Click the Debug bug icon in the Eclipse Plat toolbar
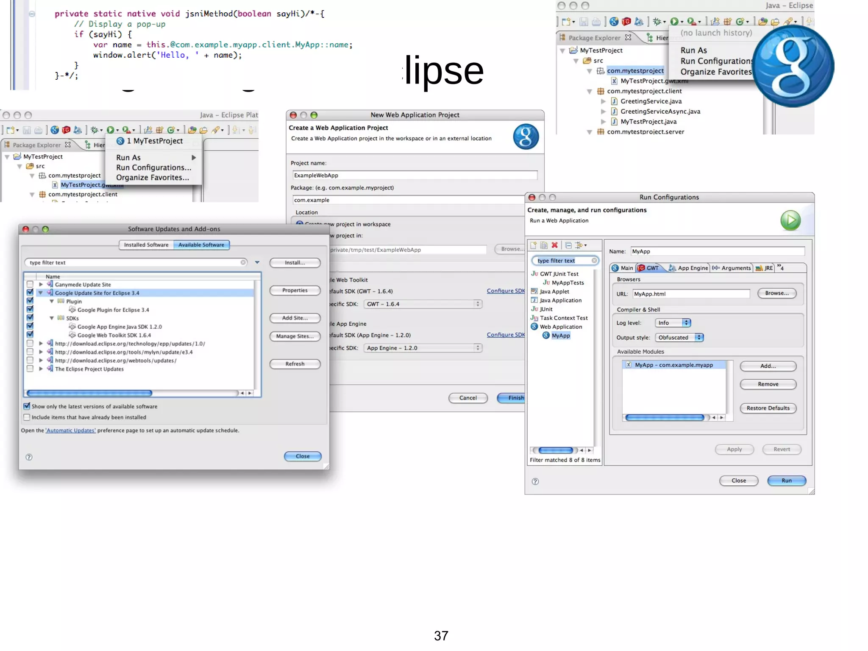868x651 pixels. click(95, 130)
